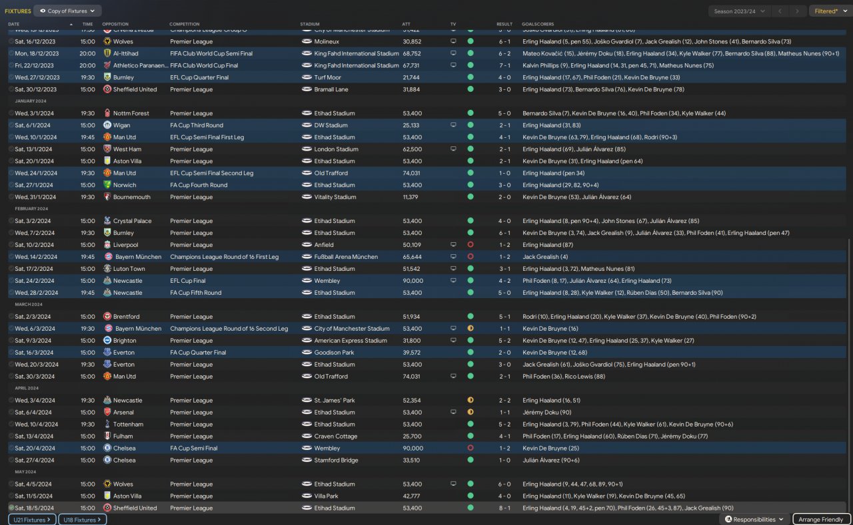Click the Arrange Friendly button
The image size is (853, 525).
[x=822, y=519]
